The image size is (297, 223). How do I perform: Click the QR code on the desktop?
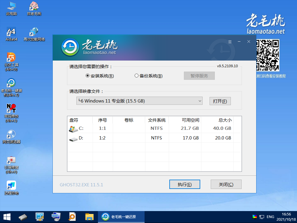[268, 55]
